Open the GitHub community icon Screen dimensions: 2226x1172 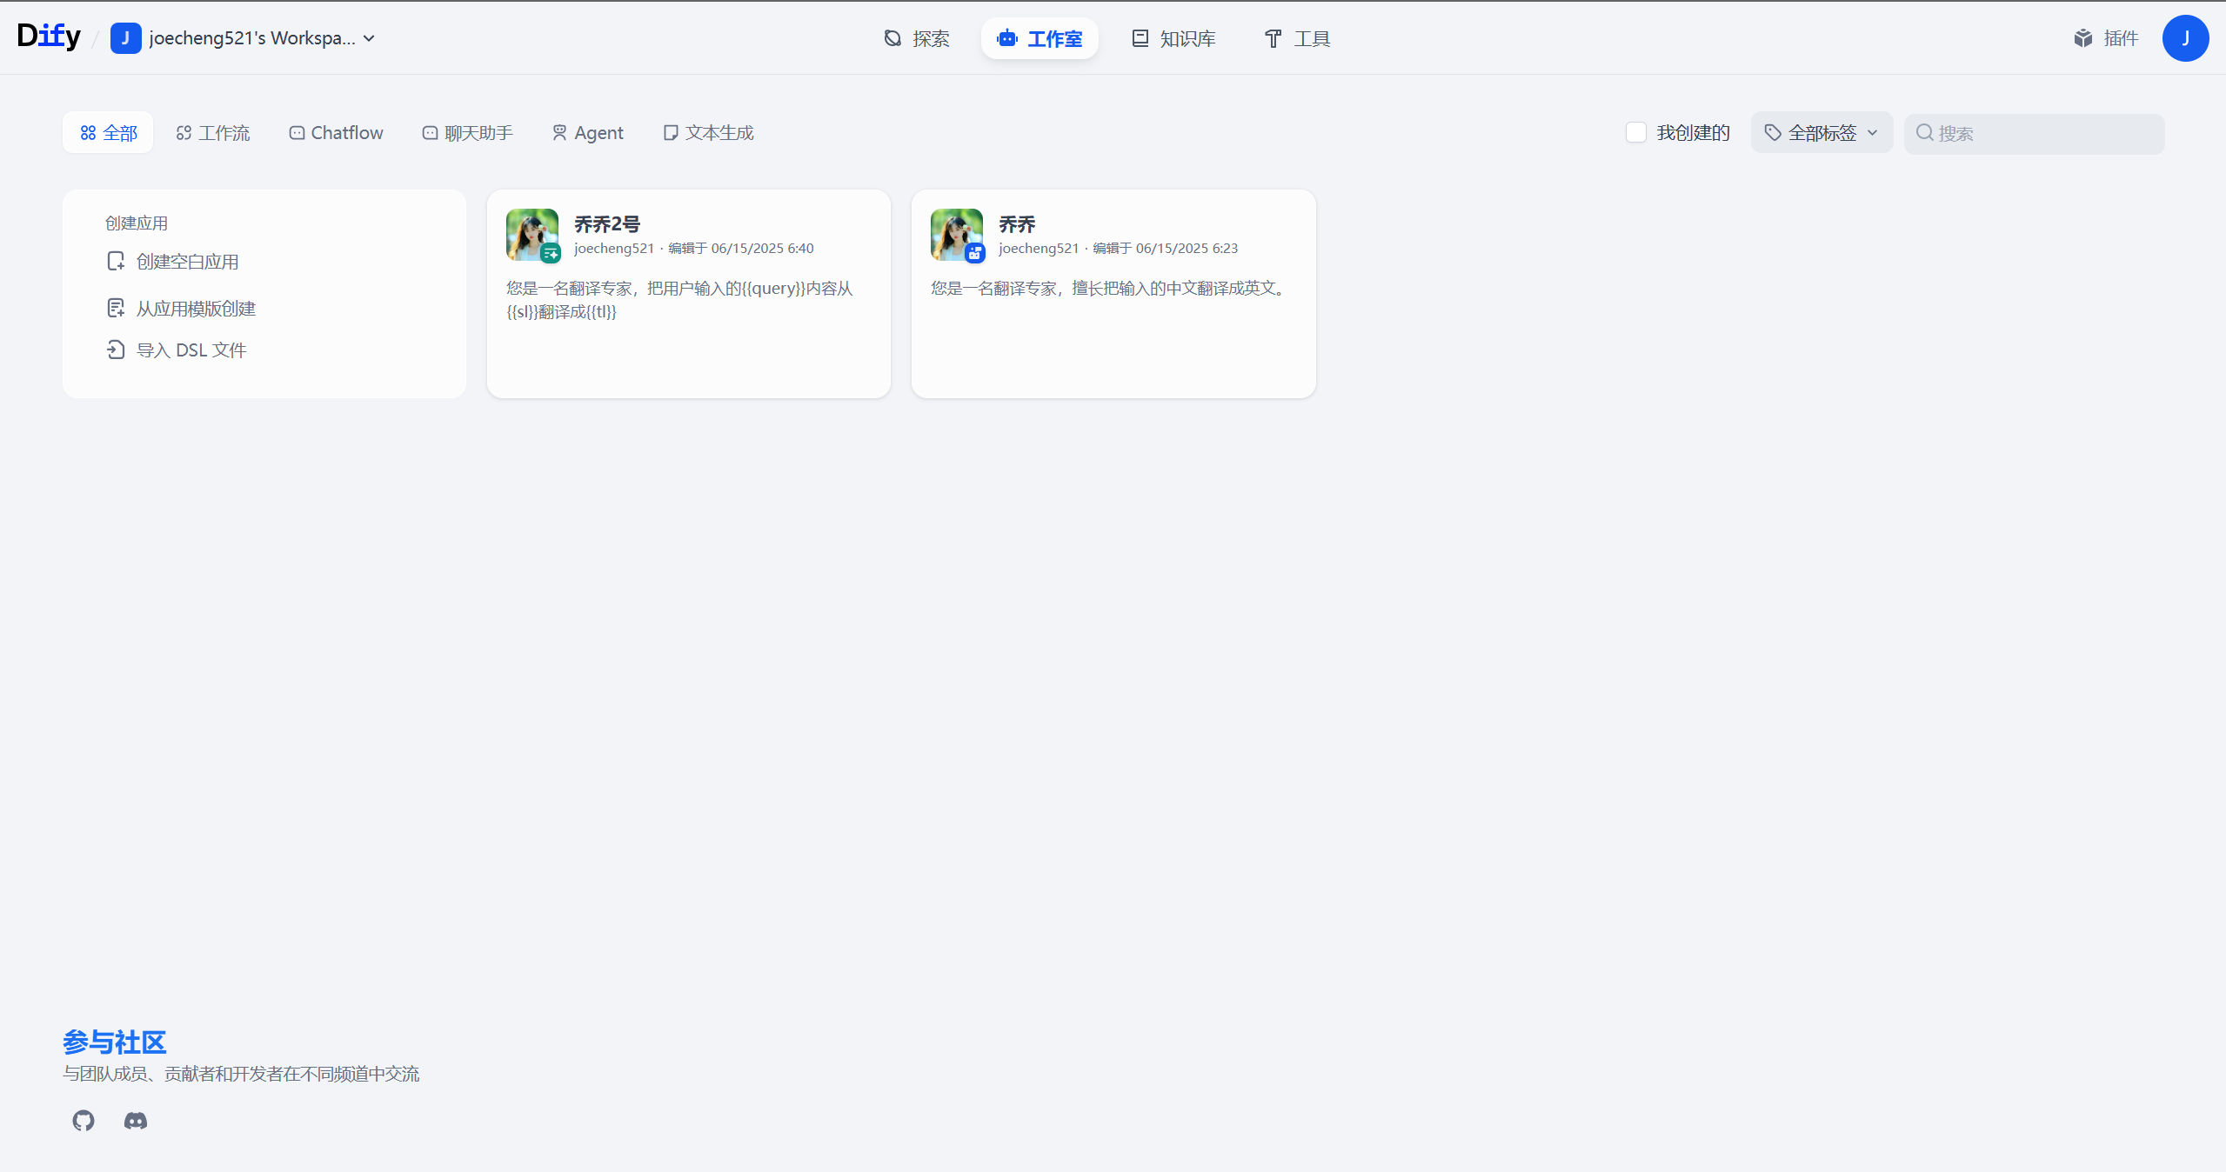pyautogui.click(x=84, y=1121)
